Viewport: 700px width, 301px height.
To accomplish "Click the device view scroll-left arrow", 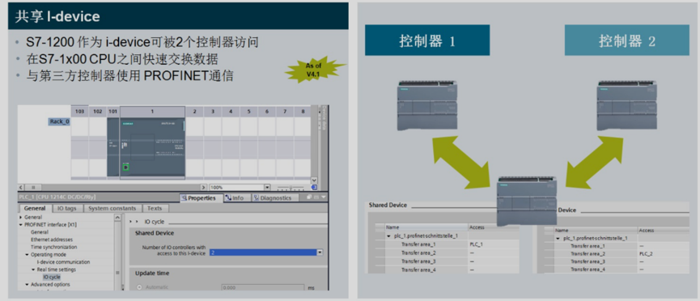I will pyautogui.click(x=21, y=188).
